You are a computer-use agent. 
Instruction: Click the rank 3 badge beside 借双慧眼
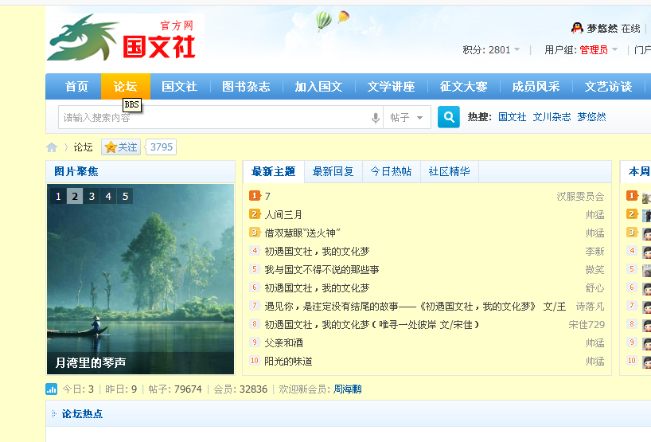255,233
